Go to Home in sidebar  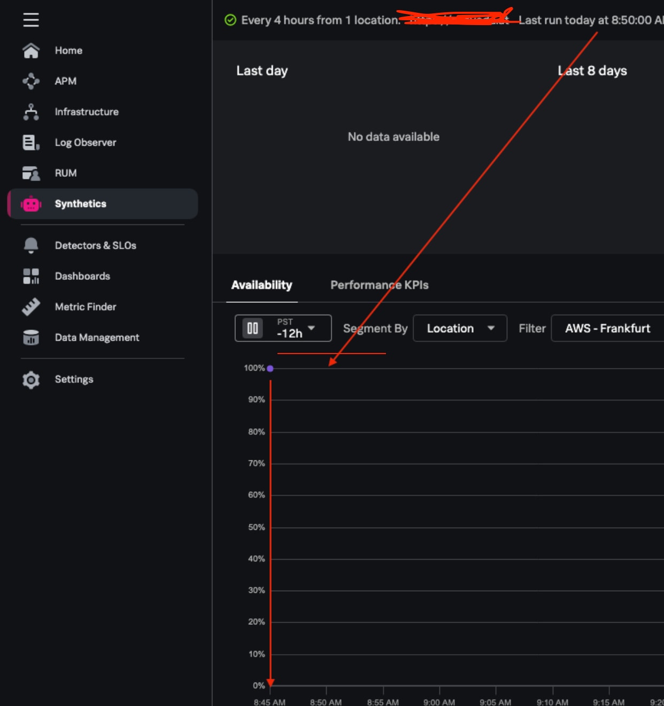click(68, 51)
